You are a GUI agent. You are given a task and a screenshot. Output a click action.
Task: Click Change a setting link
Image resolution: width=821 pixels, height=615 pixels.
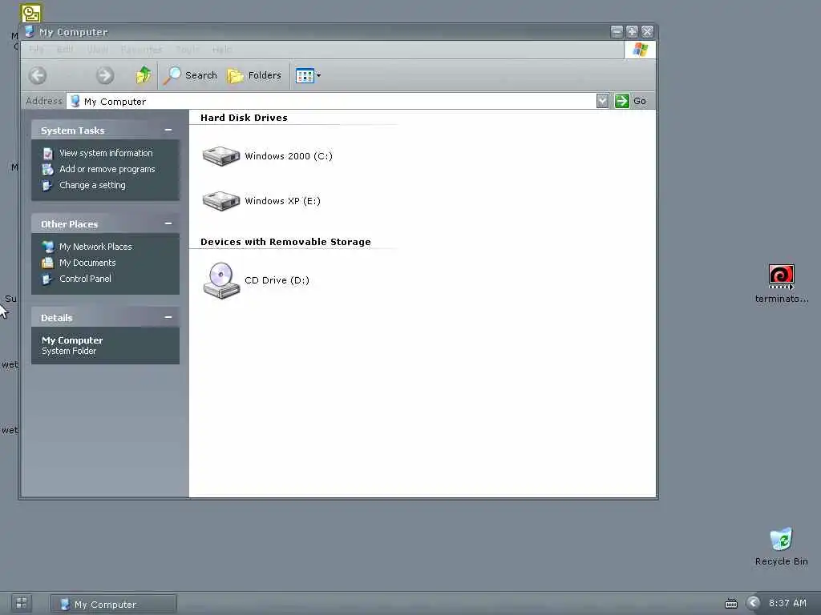tap(92, 185)
